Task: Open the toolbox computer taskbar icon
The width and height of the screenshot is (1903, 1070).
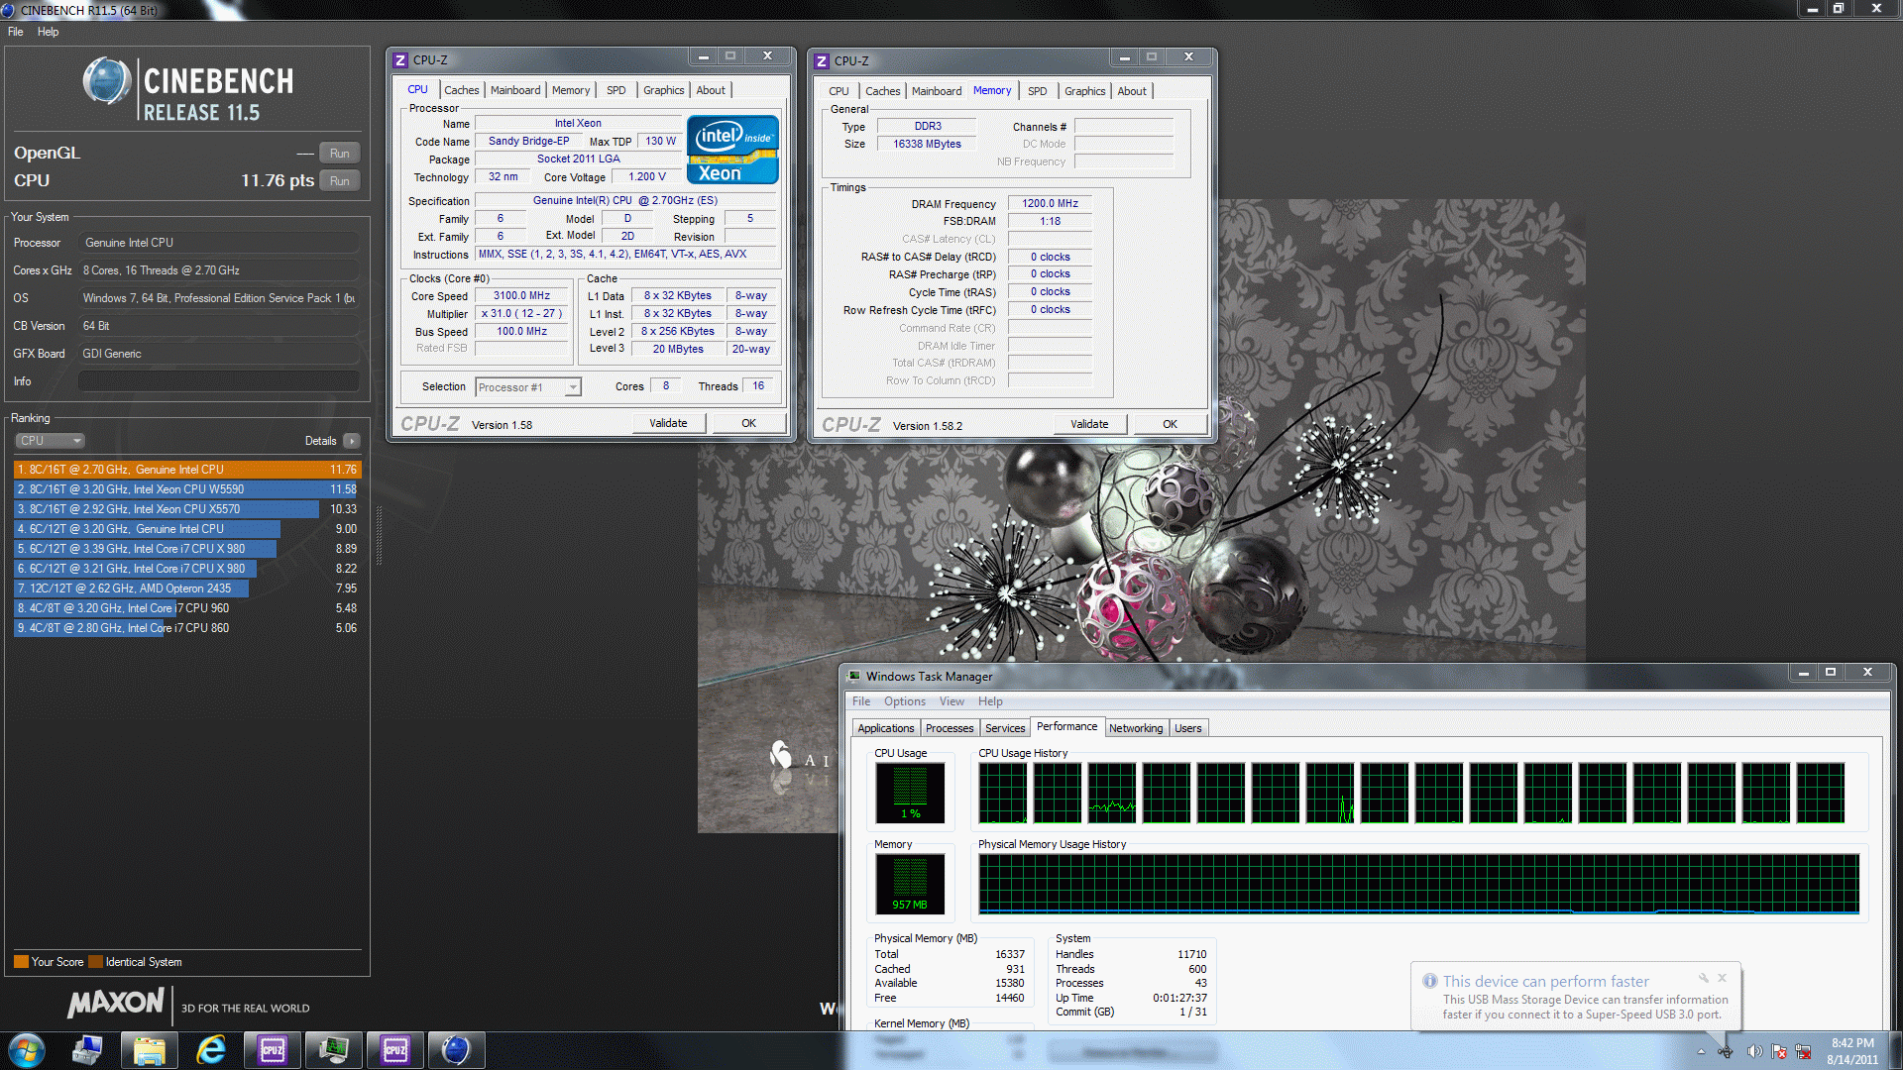Action: click(88, 1050)
